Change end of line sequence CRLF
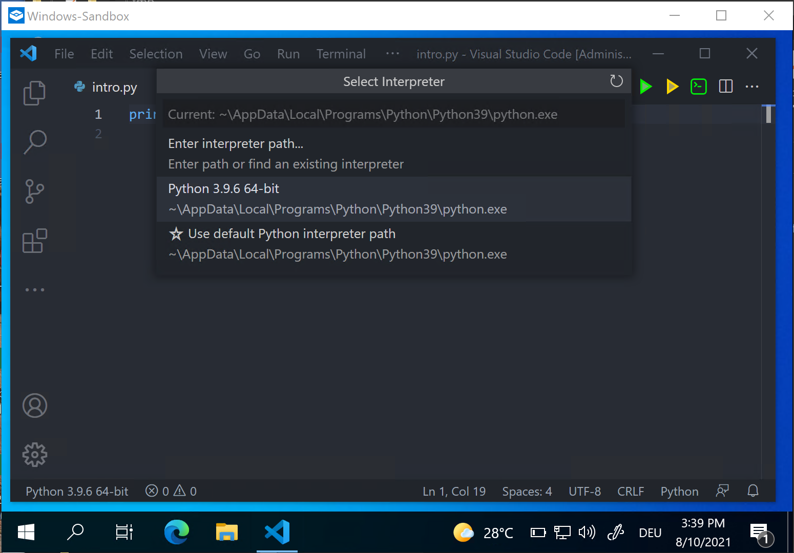Viewport: 794px width, 553px height. click(630, 491)
